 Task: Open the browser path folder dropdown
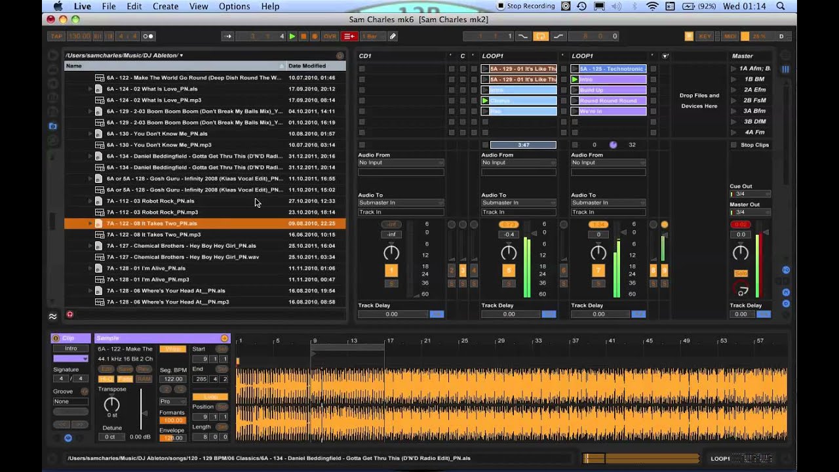pos(125,56)
